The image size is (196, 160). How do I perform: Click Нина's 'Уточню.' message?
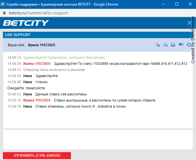[42, 82]
